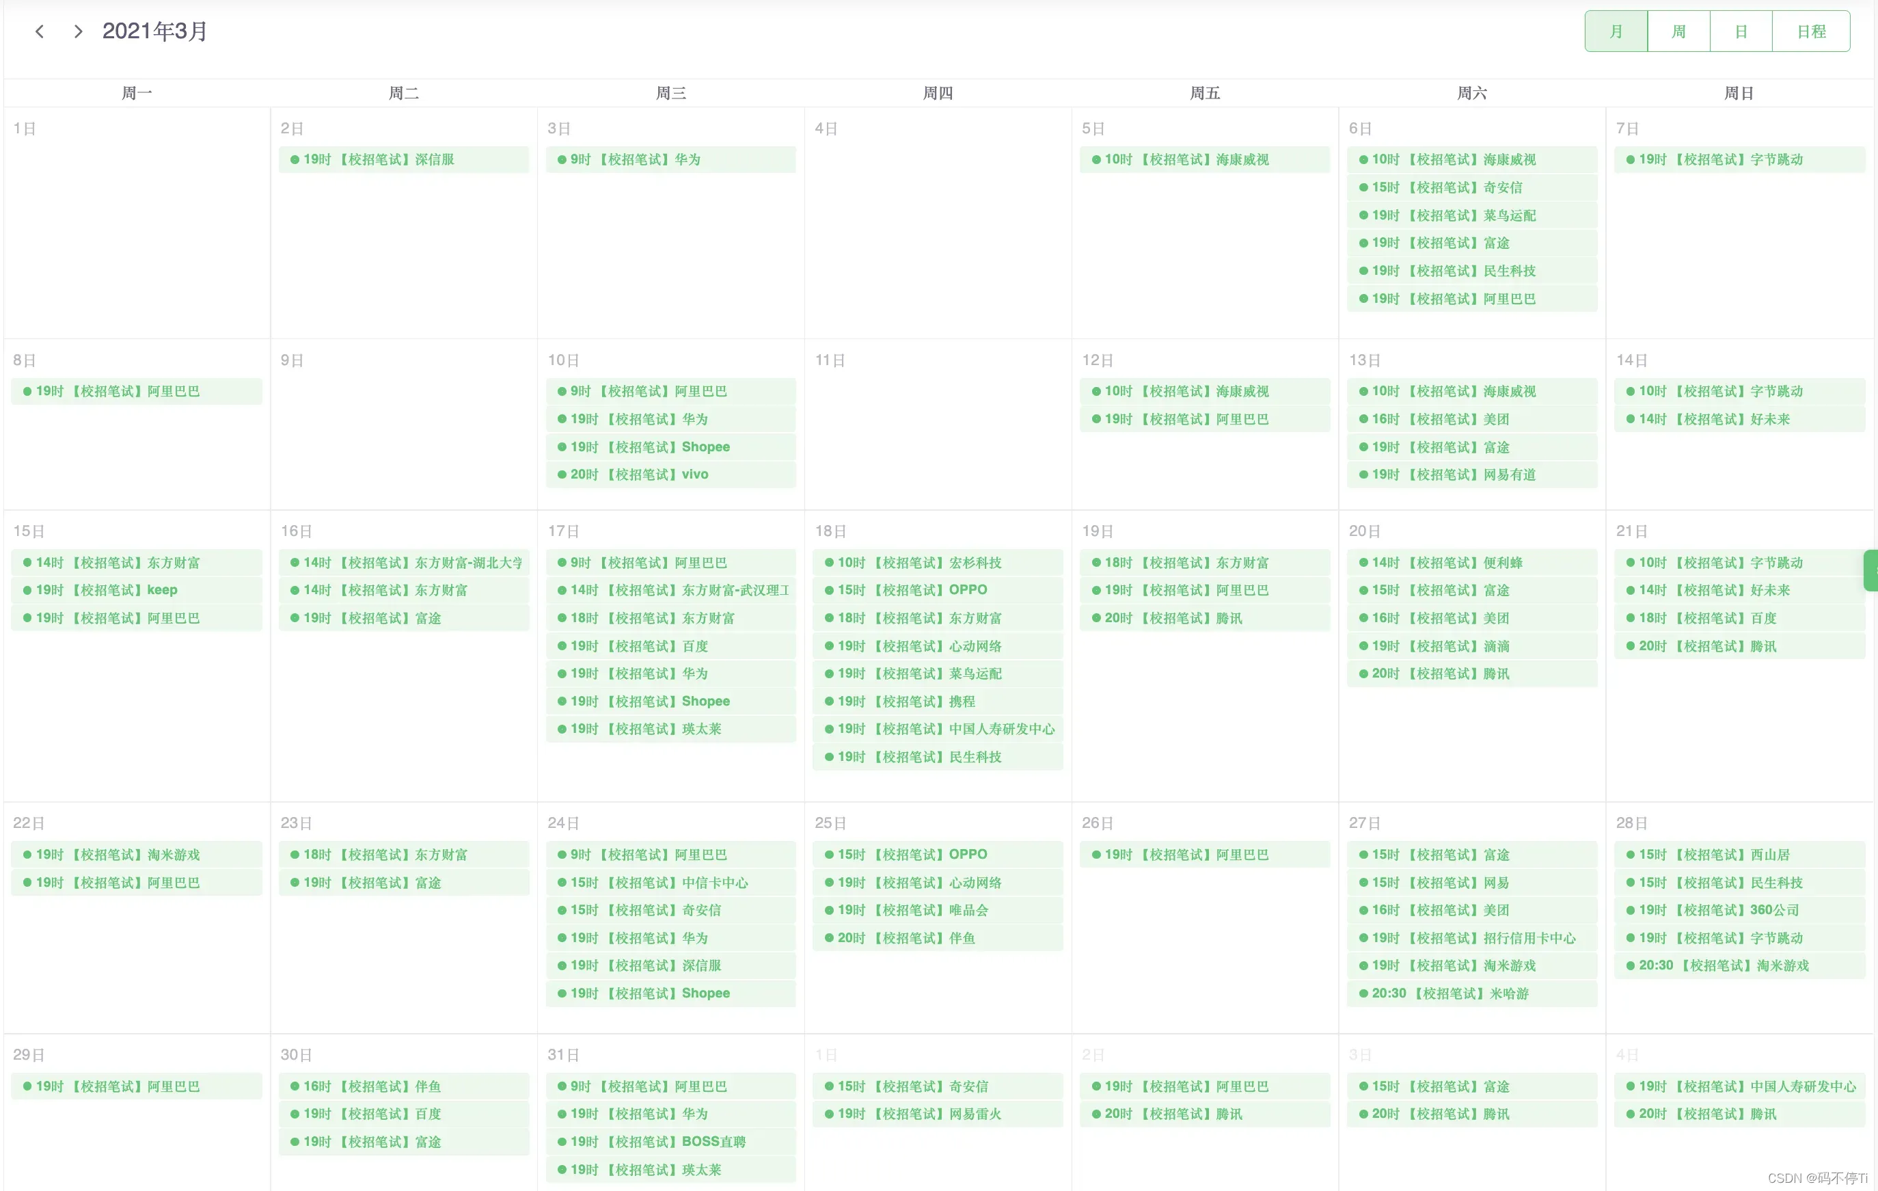Viewport: 1878px width, 1191px height.
Task: Open the 17日 14时 东方财富-武汉理工 event
Action: coord(670,590)
